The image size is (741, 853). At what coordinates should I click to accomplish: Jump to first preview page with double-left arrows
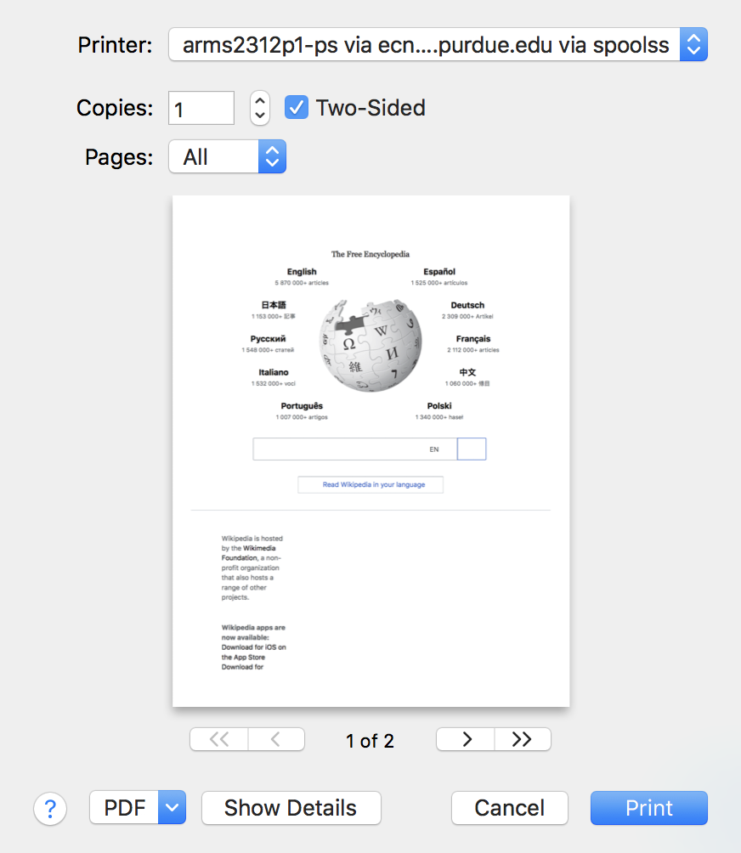point(219,740)
